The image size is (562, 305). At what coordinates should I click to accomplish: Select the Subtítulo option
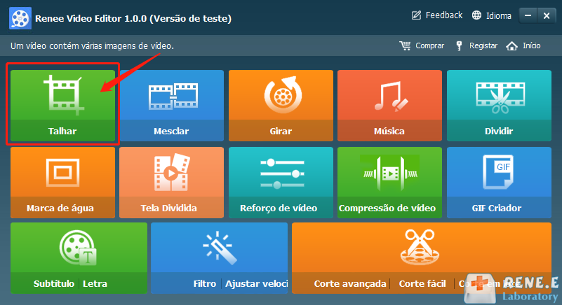click(54, 283)
